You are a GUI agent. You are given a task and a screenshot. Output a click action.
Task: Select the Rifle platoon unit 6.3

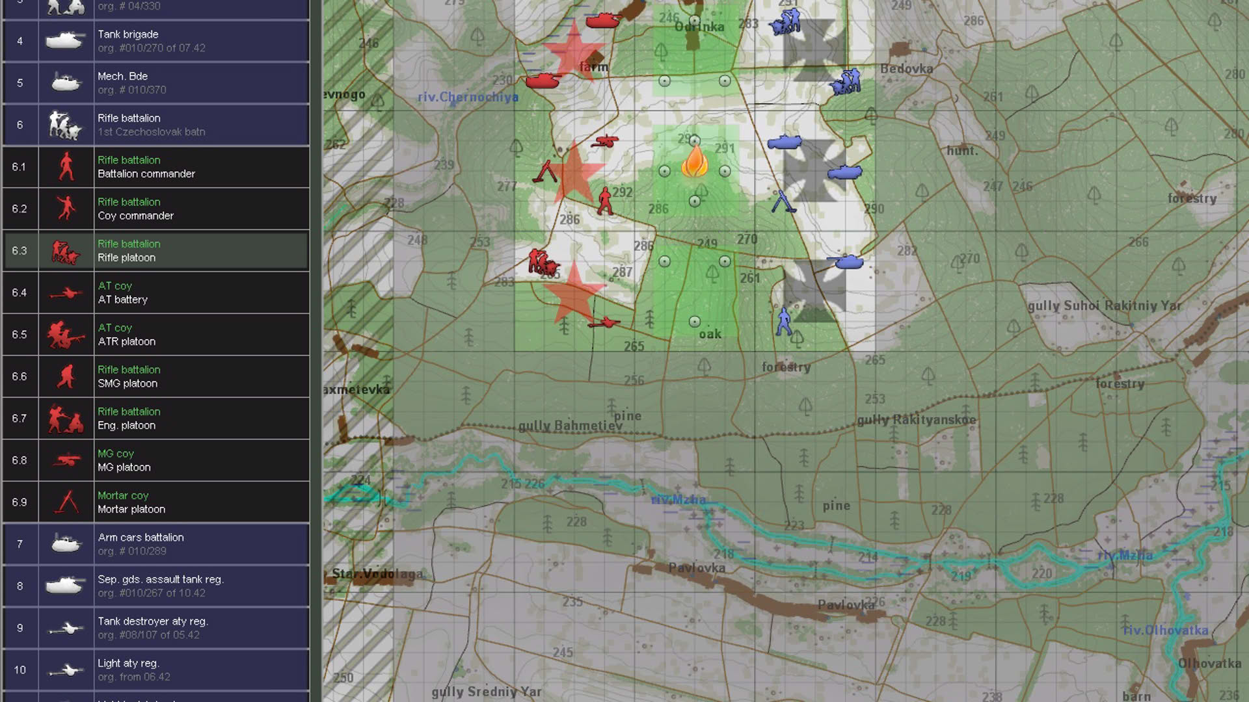click(156, 251)
